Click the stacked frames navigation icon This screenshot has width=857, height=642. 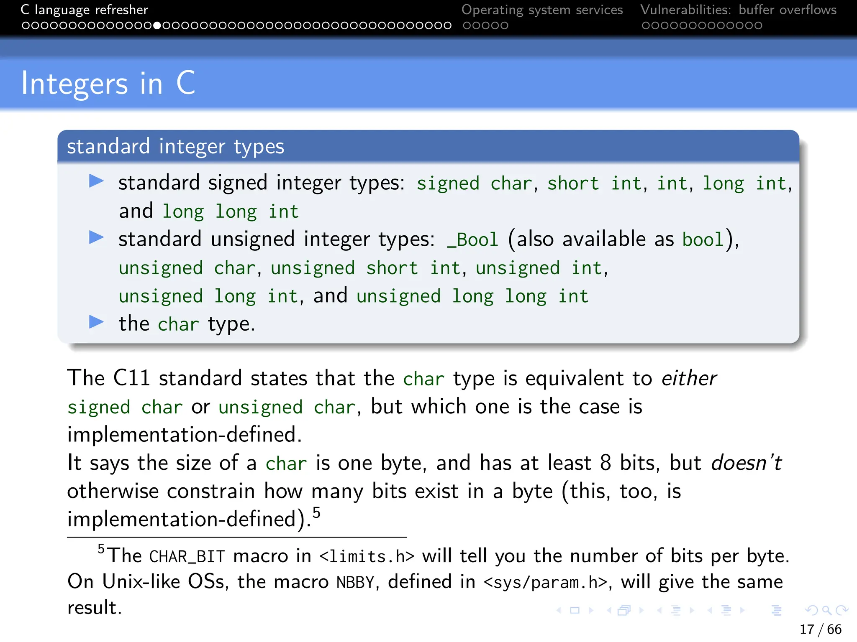[x=624, y=611]
